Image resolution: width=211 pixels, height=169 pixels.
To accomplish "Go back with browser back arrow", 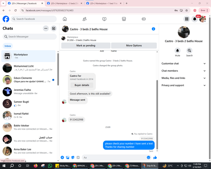I will 4,10.
